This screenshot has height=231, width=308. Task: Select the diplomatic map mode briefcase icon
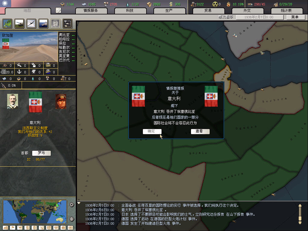63,228
